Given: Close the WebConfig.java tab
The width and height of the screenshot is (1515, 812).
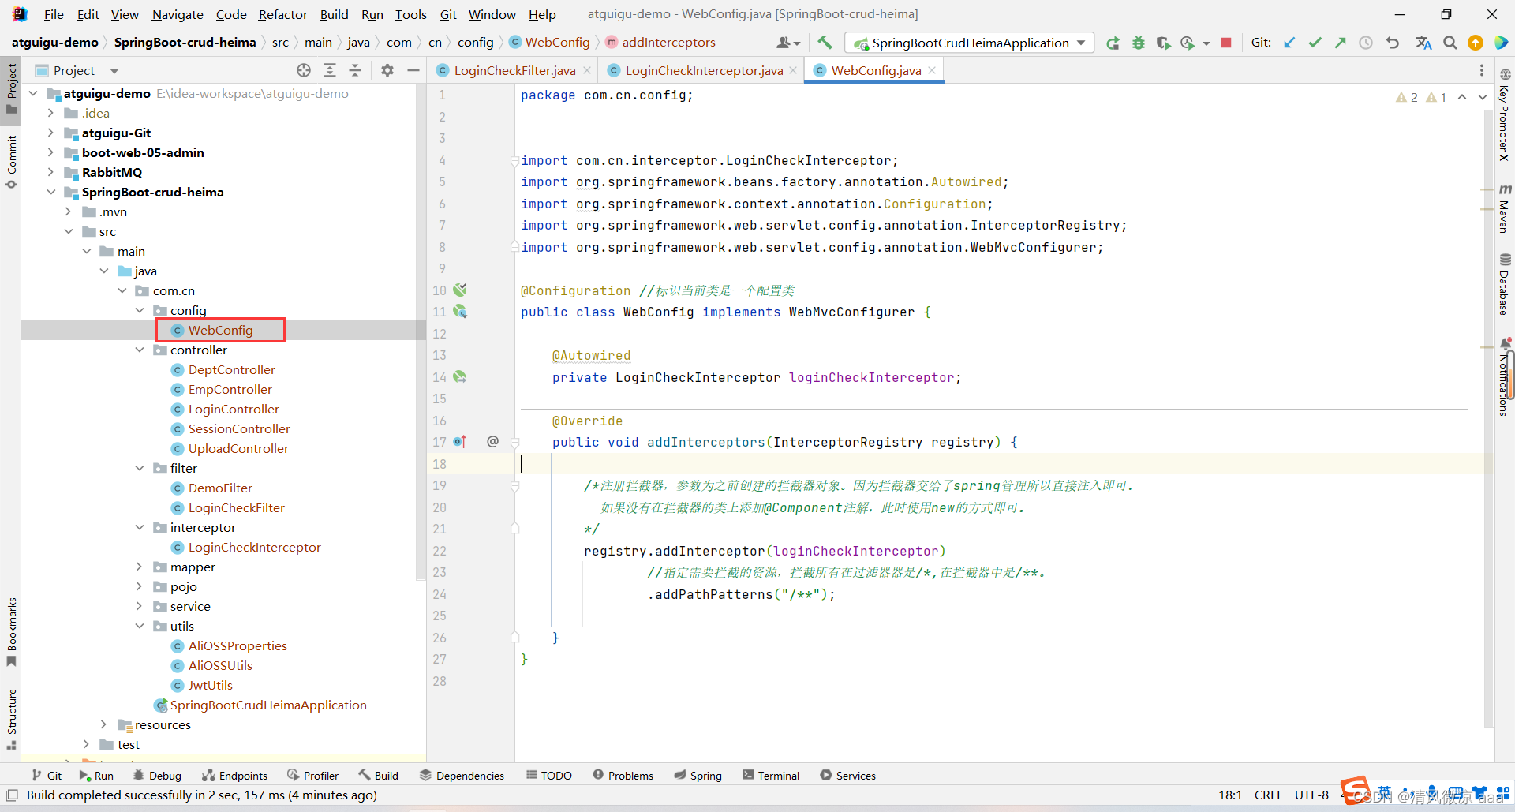Looking at the screenshot, I should (x=932, y=70).
